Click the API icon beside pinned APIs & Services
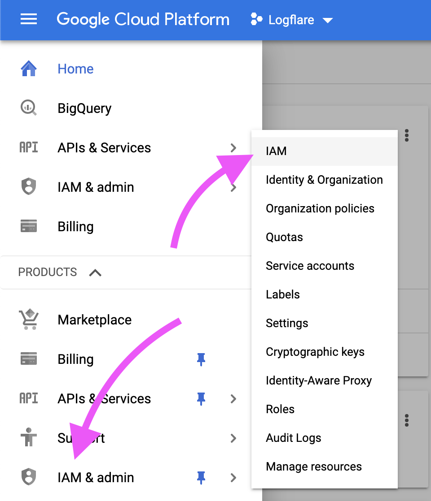 point(29,147)
